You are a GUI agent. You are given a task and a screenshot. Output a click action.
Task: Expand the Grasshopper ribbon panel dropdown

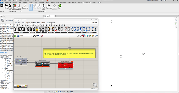(x=42, y=11)
